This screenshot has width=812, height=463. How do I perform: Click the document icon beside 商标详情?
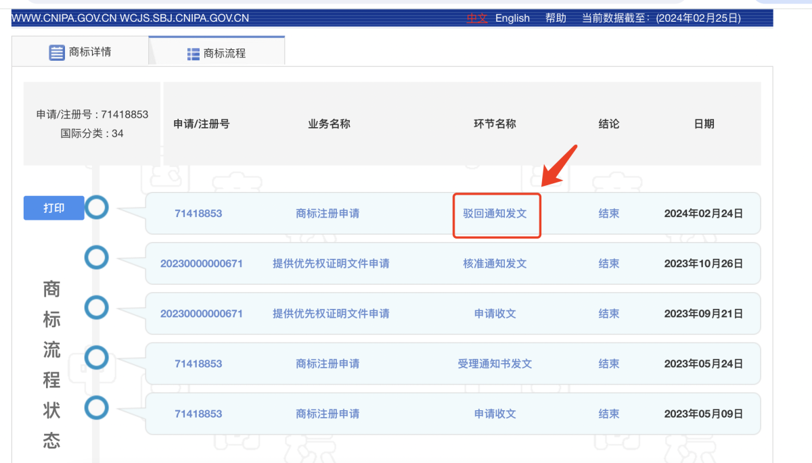(57, 52)
